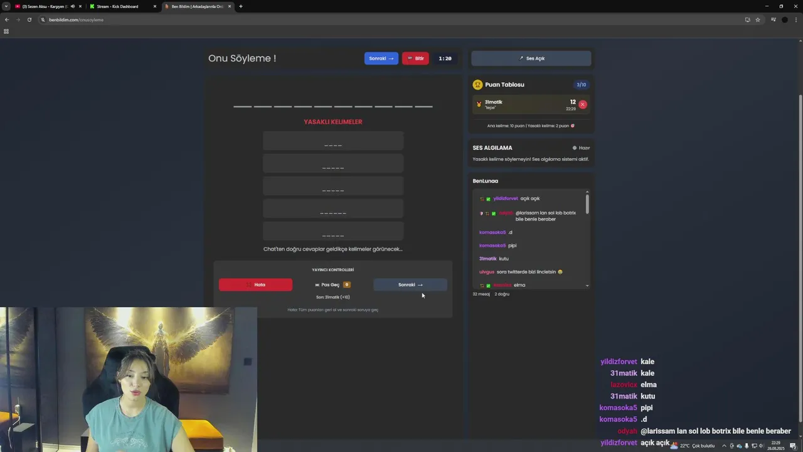This screenshot has height=452, width=803.
Task: Click the SES ALGILAMA heading
Action: pyautogui.click(x=492, y=148)
